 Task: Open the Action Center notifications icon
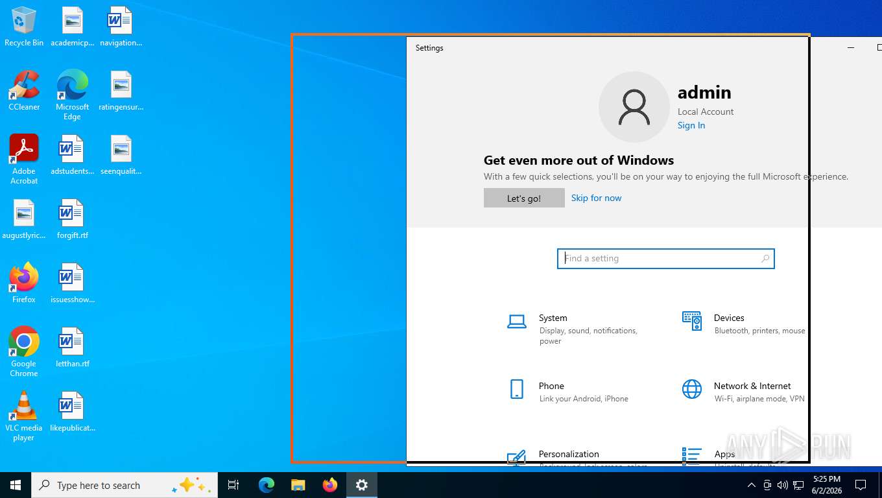(x=861, y=485)
